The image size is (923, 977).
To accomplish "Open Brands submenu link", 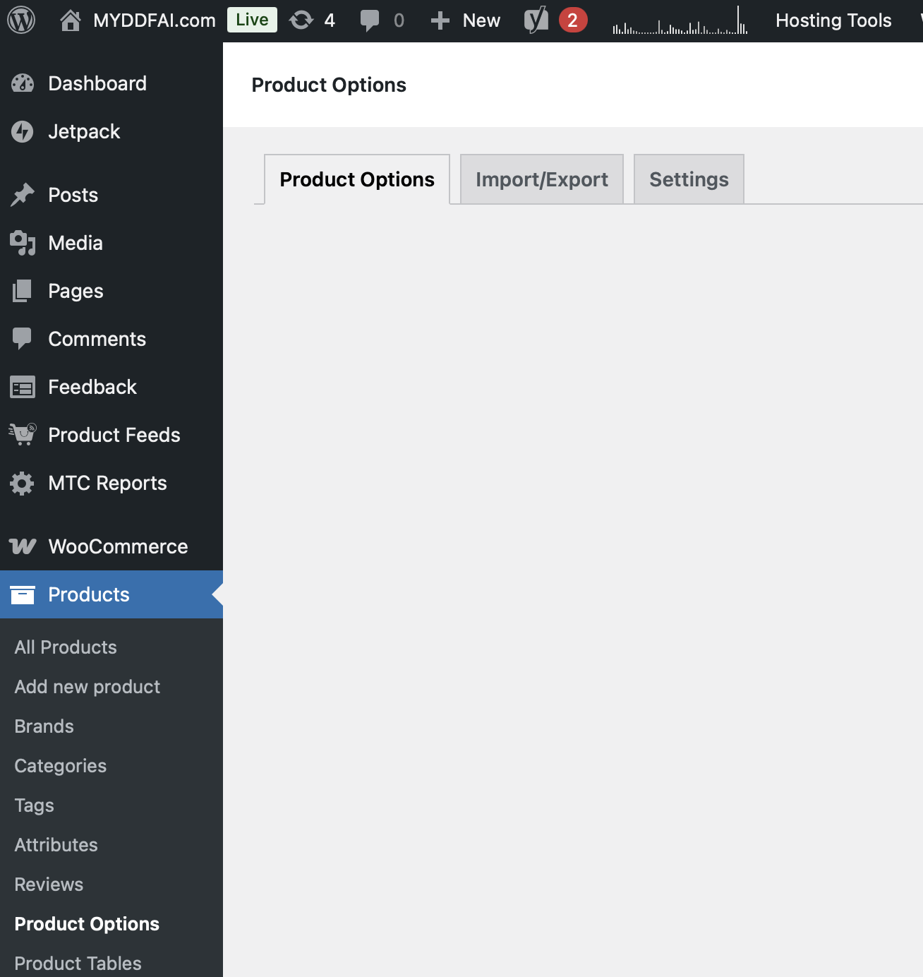I will (44, 726).
